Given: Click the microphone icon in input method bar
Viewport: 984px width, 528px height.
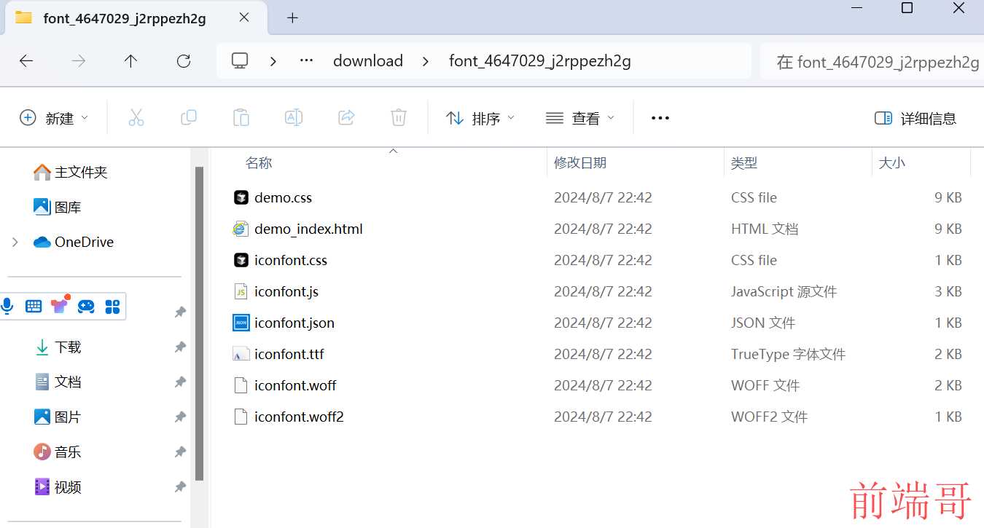Looking at the screenshot, I should pyautogui.click(x=7, y=306).
